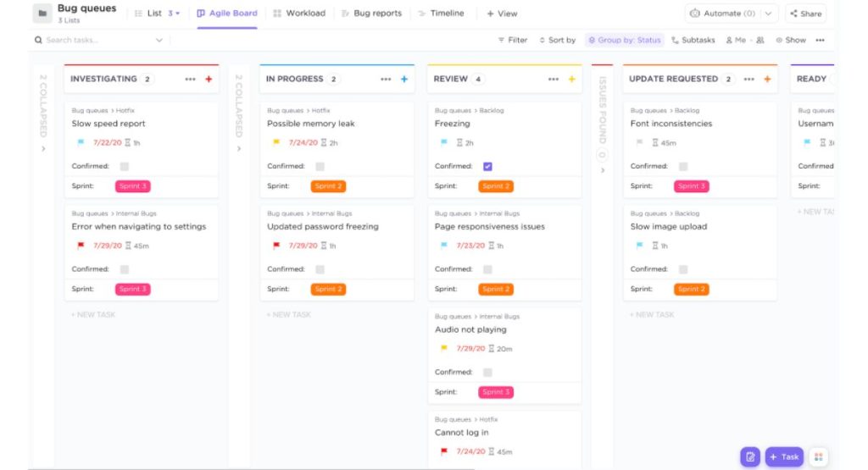Open the notepad icon at bottom right
868x470 pixels.
[x=749, y=456]
